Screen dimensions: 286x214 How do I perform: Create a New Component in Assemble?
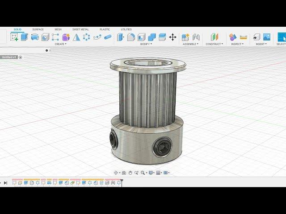tap(185, 37)
